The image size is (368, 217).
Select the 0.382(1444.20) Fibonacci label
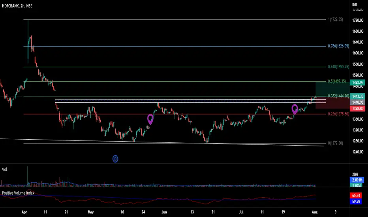click(x=338, y=96)
